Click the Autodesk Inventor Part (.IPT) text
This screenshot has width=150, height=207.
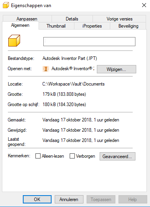point(70,58)
